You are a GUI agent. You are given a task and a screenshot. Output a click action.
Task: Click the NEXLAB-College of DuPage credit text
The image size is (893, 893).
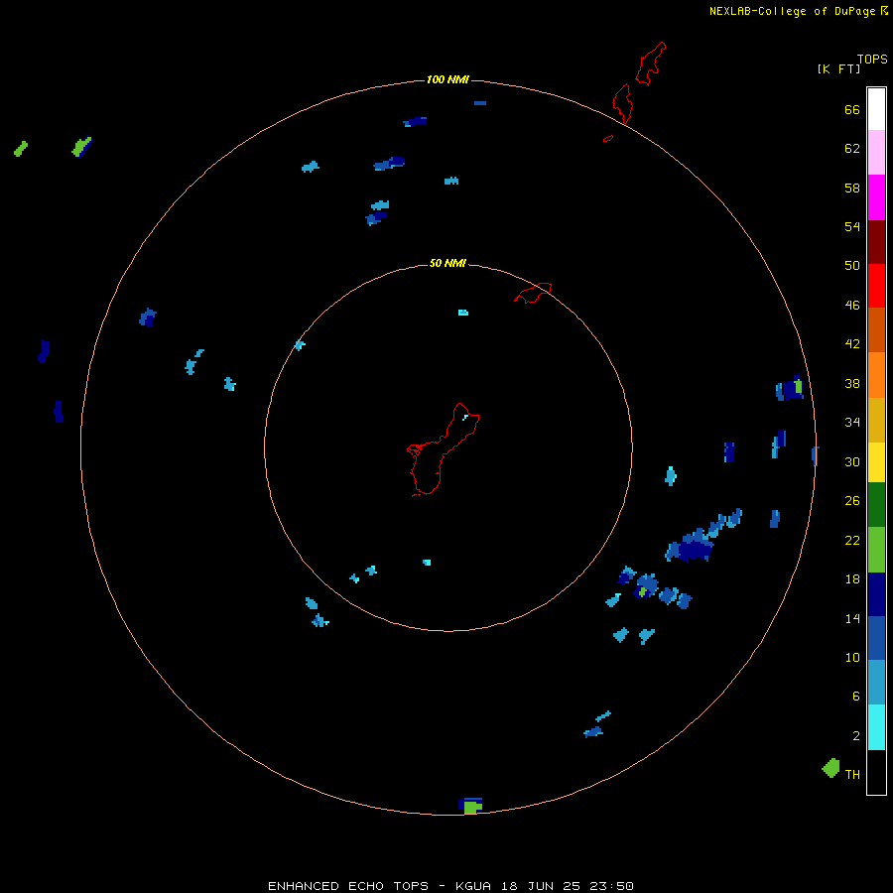pos(792,11)
